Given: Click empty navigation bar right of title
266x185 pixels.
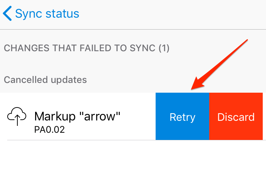Looking at the screenshot, I should pyautogui.click(x=181, y=14).
